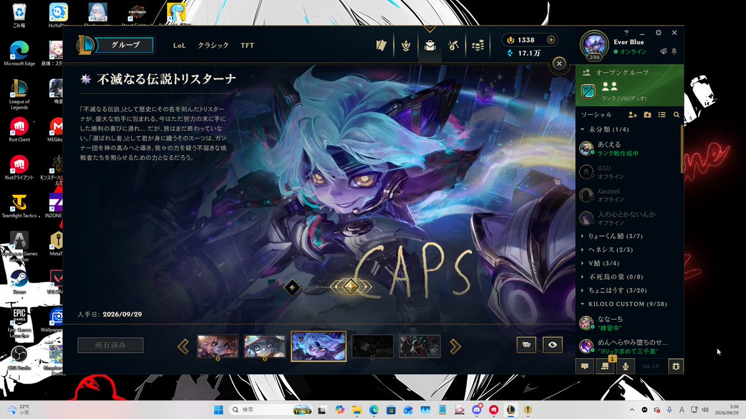Image resolution: width=746 pixels, height=419 pixels.
Task: Open friend 人の心とかないんか
Action: 628,218
